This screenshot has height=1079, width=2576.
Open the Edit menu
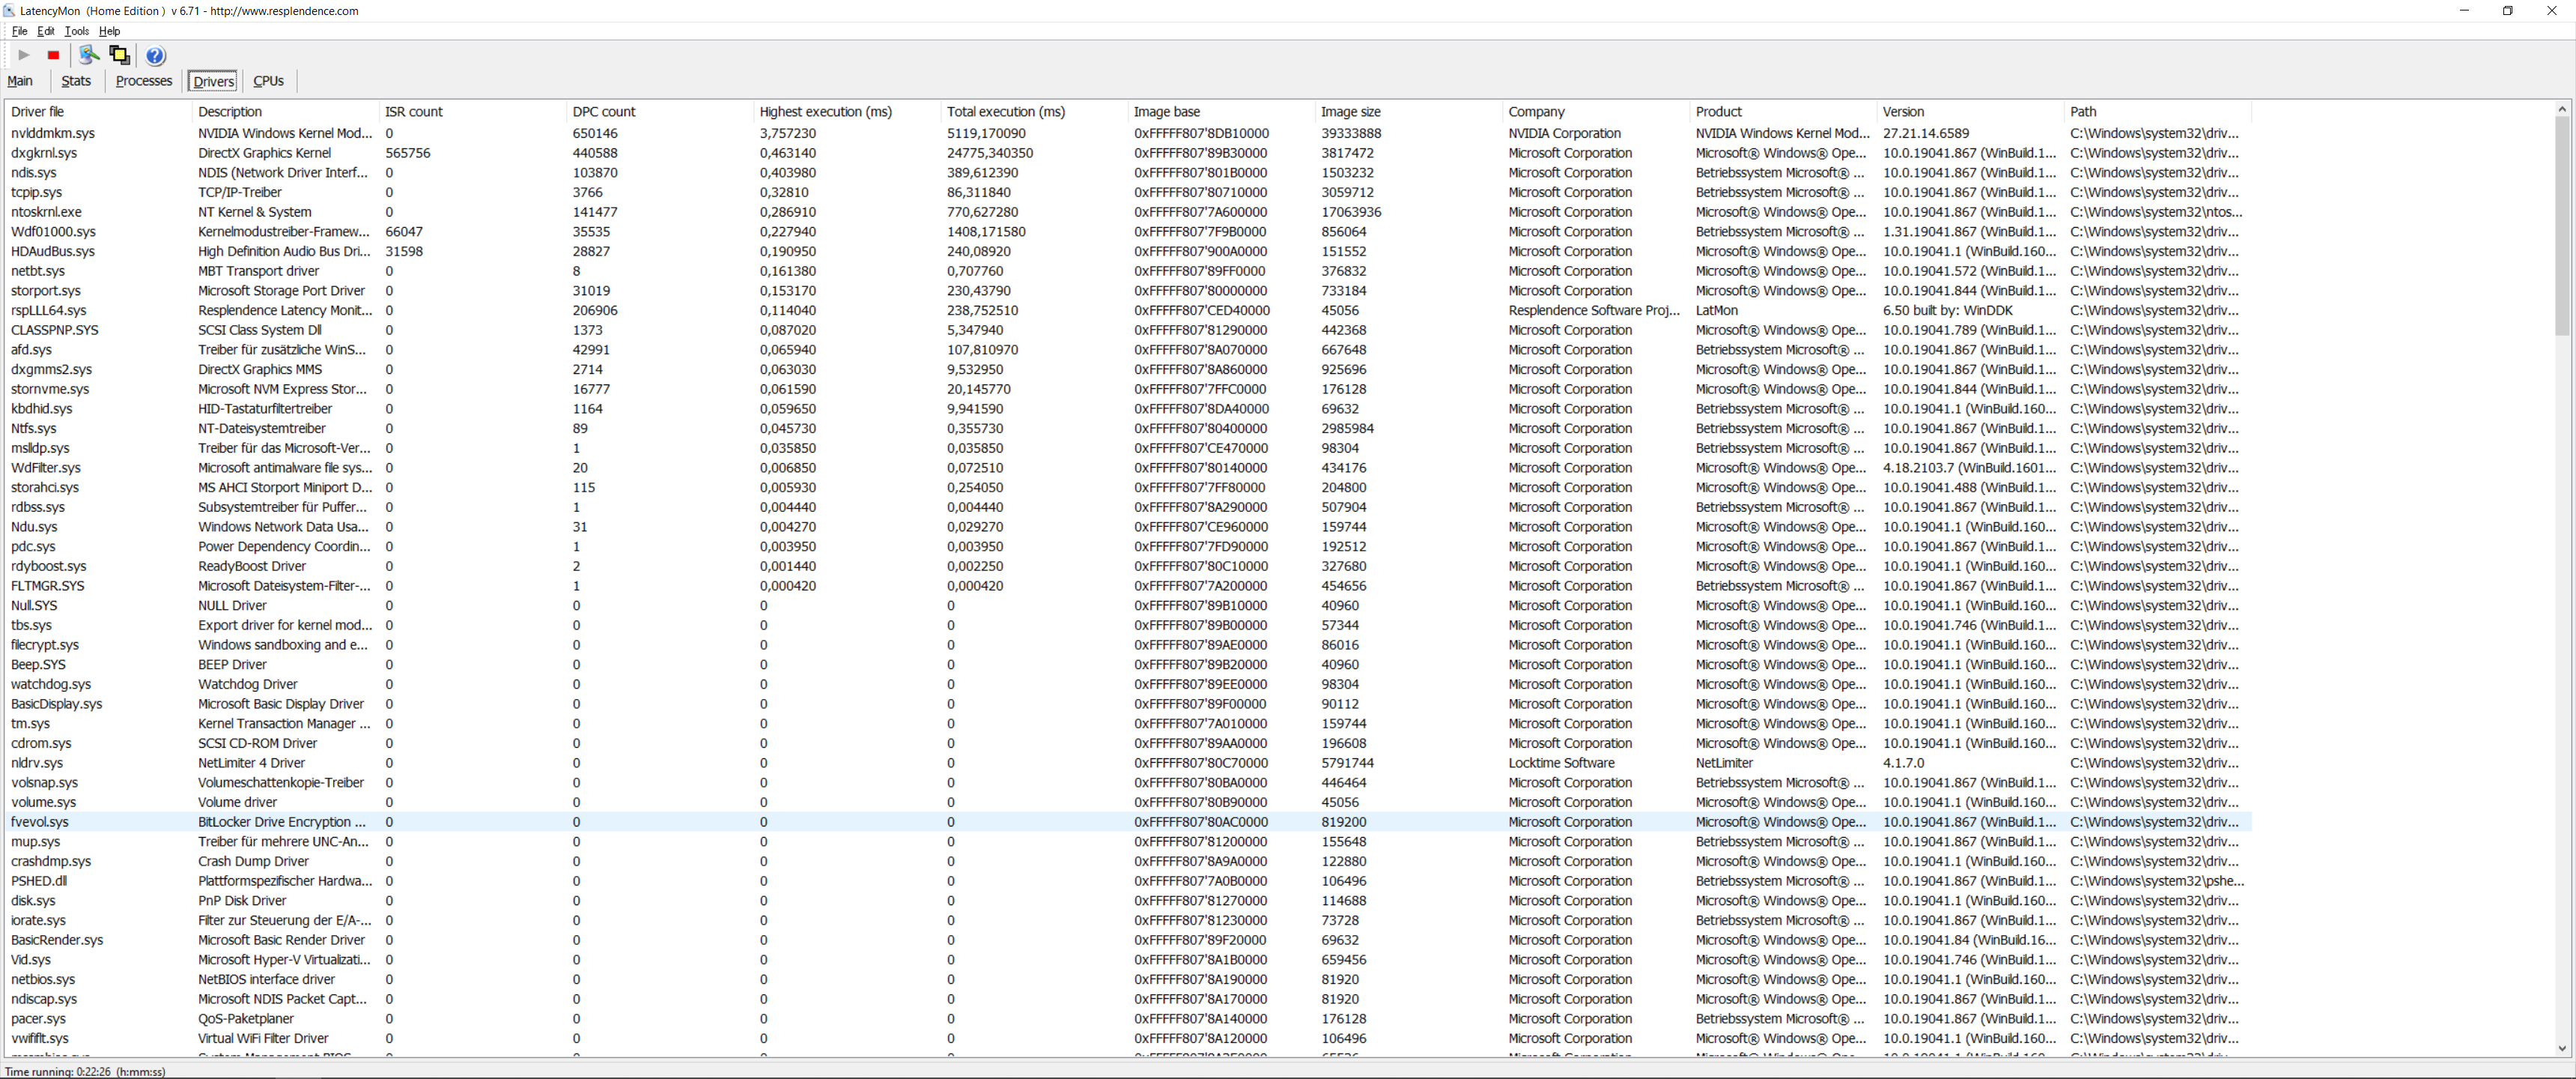point(46,31)
